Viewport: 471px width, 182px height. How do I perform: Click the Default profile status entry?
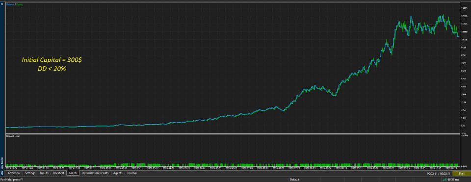[294, 180]
